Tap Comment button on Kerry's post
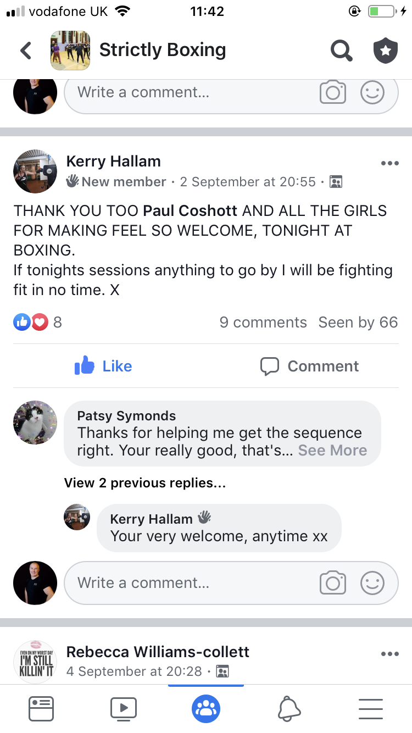This screenshot has width=412, height=733. click(309, 366)
